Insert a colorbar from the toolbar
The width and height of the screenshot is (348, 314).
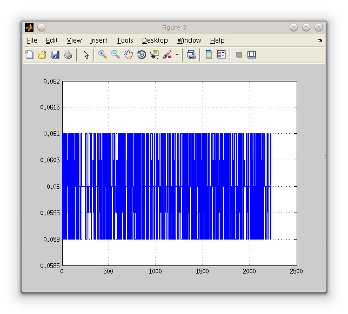click(209, 54)
